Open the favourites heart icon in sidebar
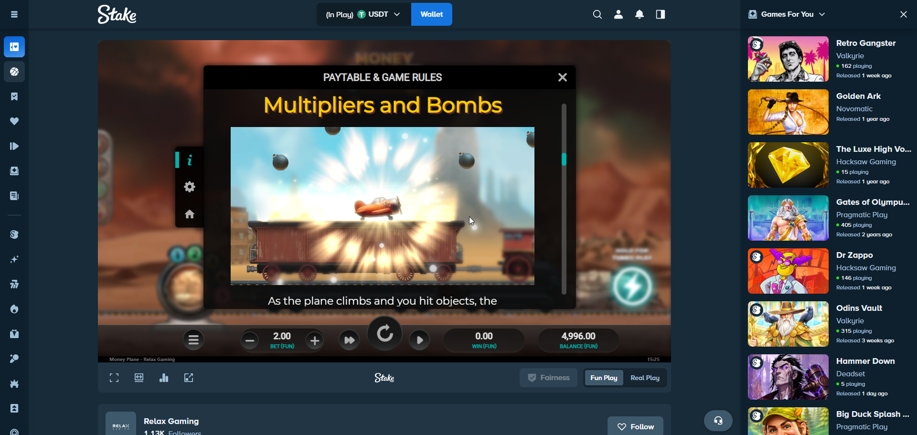 14,121
